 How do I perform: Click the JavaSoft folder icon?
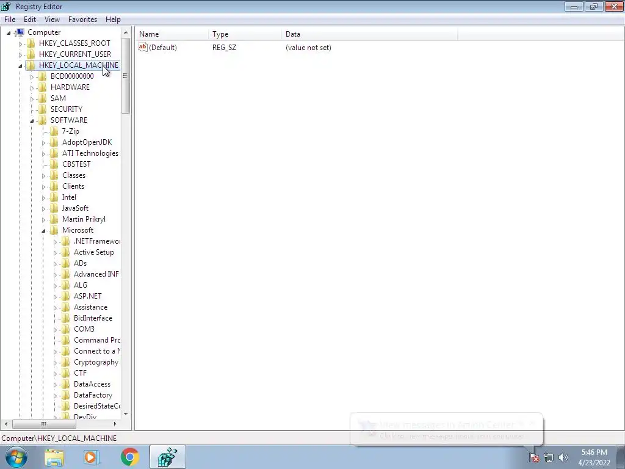[x=54, y=208]
